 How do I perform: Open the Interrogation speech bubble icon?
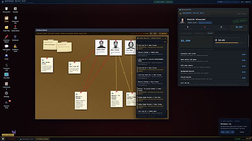coord(7,48)
